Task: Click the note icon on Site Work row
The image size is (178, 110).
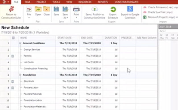Action: point(13,81)
